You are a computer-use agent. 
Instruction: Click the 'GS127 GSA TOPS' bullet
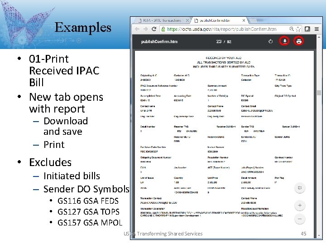coord(89,212)
